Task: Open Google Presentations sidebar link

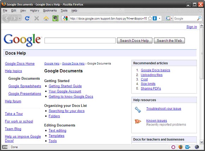Action: (x=25, y=93)
